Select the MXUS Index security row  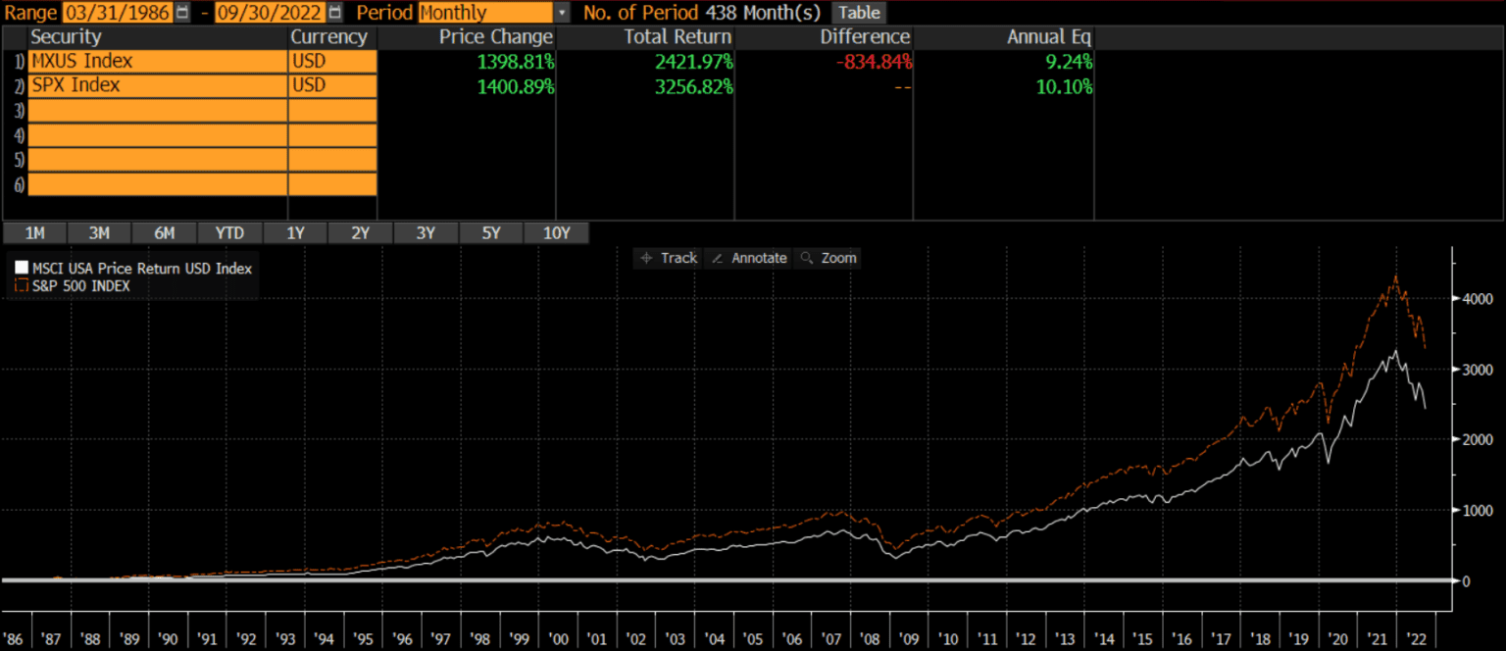pos(157,61)
